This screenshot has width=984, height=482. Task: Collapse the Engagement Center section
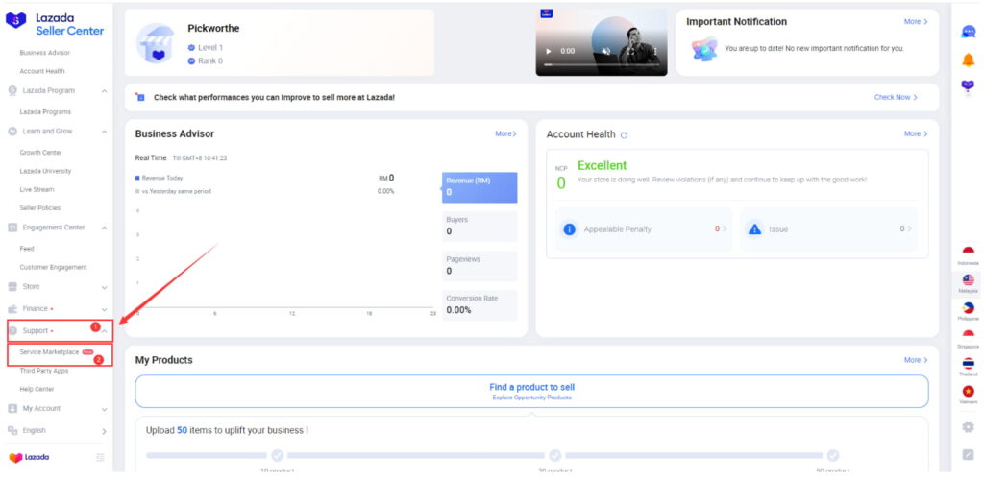104,228
